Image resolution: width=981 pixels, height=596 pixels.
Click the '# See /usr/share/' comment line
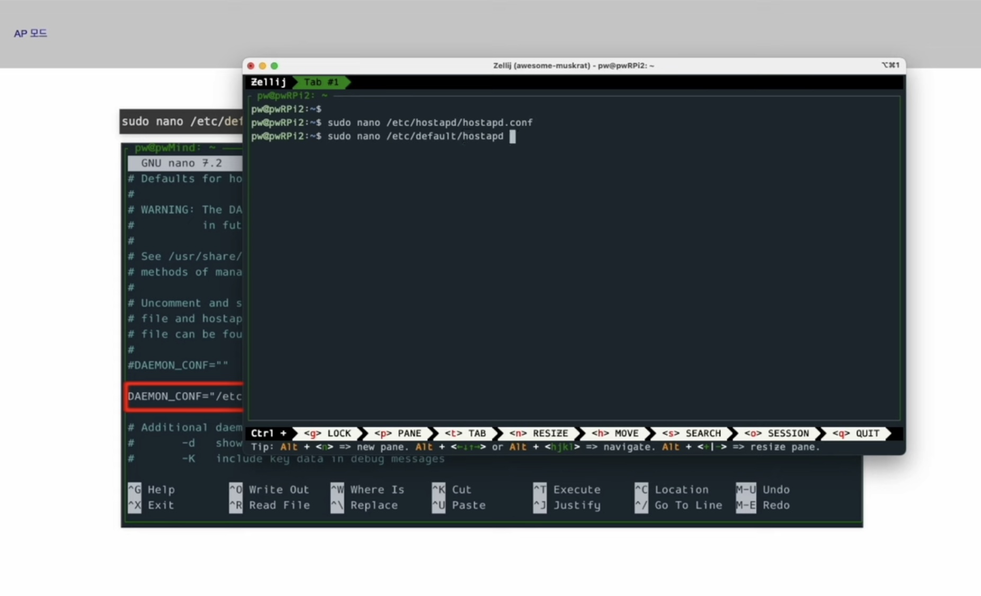(x=185, y=256)
